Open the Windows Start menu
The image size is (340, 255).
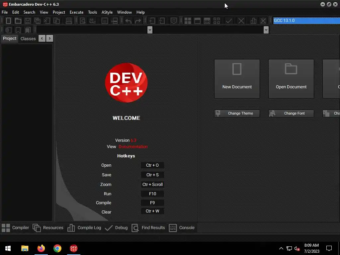coord(8,248)
